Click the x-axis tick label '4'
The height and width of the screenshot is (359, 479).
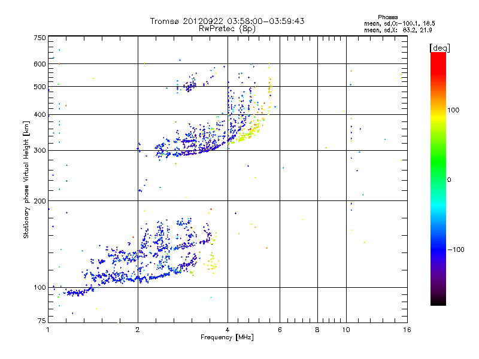(x=228, y=330)
